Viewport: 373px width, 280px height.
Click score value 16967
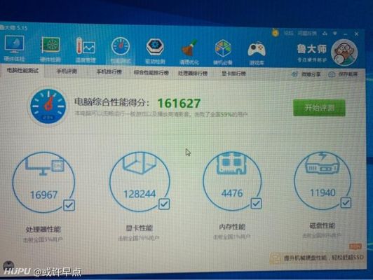43,195
